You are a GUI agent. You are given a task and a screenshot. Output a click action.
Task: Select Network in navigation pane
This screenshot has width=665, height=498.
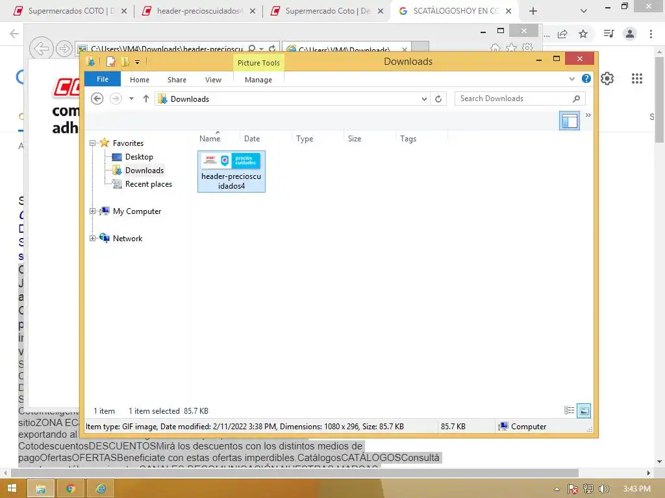coord(127,239)
